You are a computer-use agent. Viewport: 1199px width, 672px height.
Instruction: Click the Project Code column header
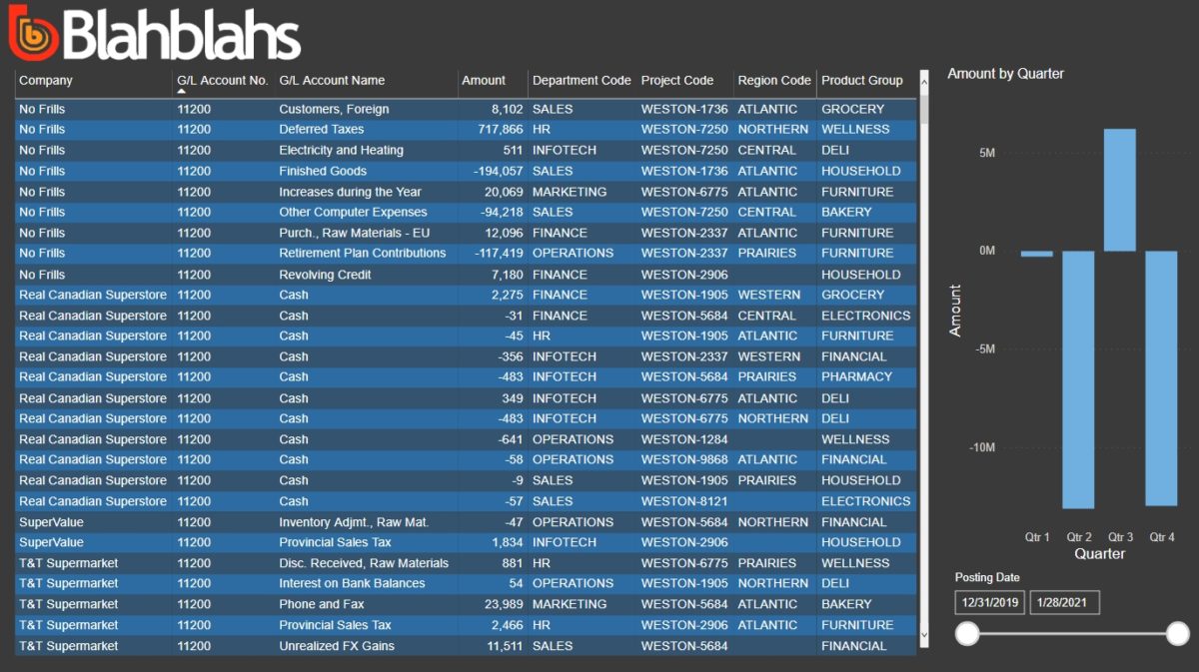677,81
